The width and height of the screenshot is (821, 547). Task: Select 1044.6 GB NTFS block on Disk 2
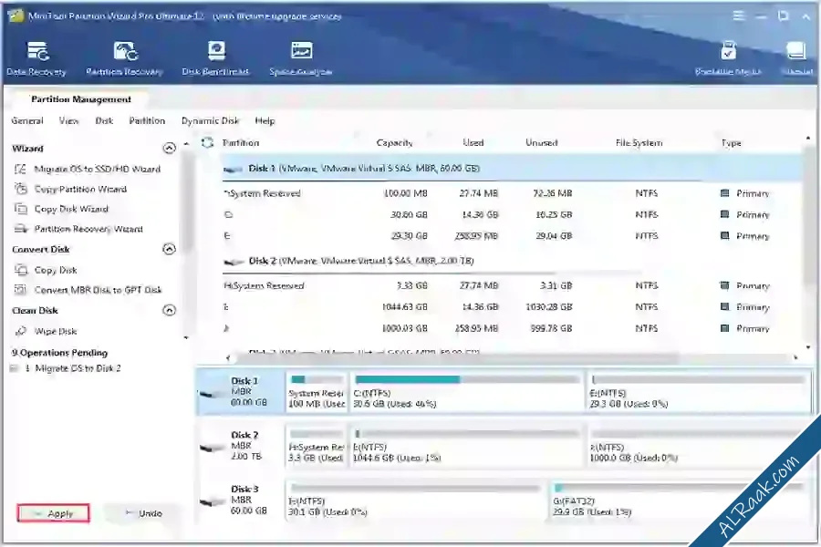coord(467,446)
